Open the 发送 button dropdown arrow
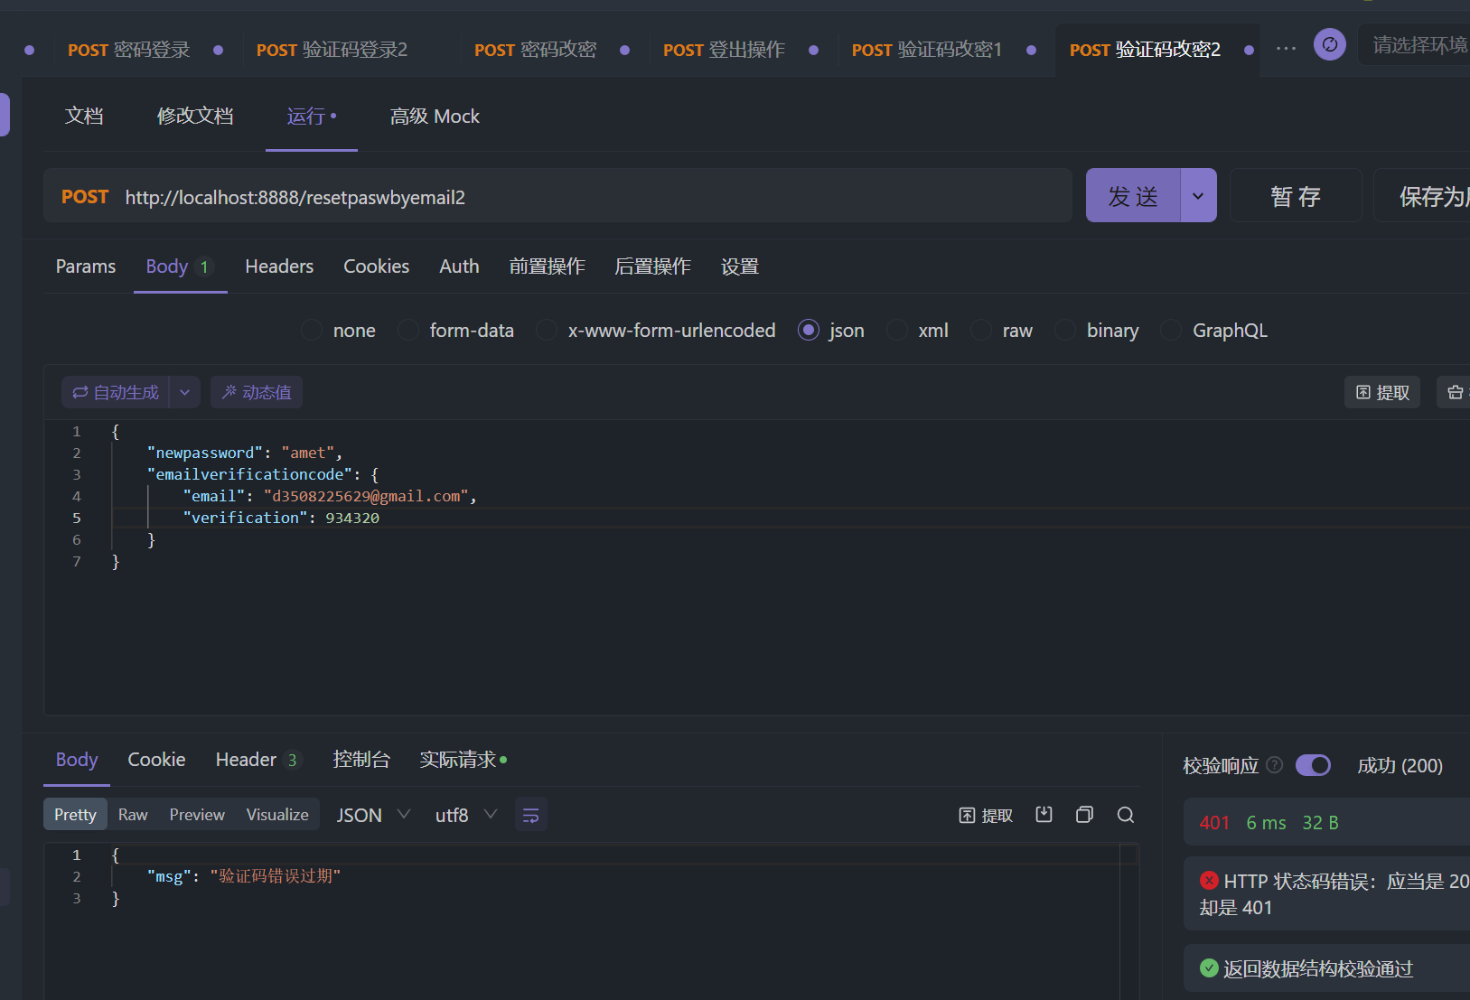The width and height of the screenshot is (1470, 1000). point(1198,195)
